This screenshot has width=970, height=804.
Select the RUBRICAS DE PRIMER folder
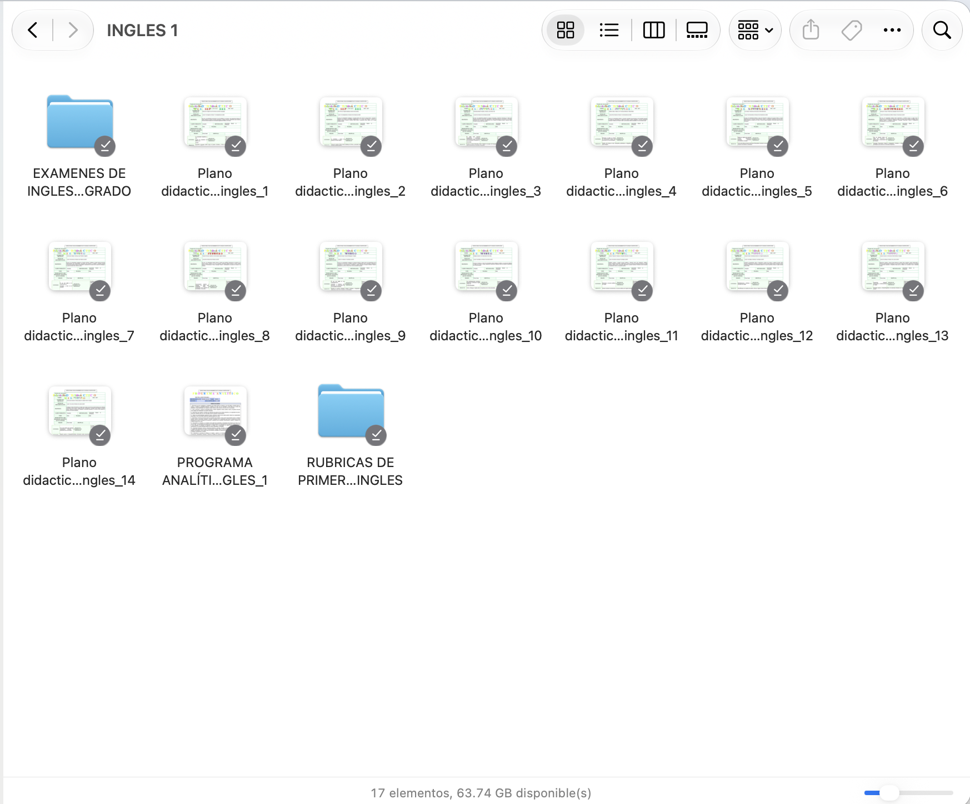(x=351, y=411)
